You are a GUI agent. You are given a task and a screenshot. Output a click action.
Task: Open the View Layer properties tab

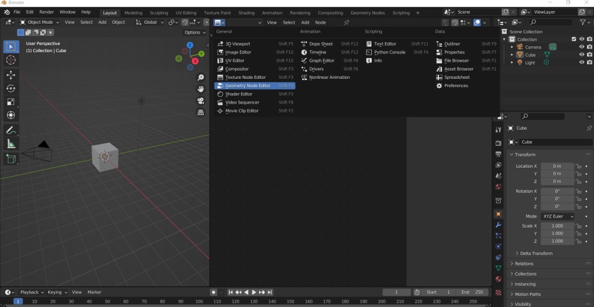click(498, 165)
